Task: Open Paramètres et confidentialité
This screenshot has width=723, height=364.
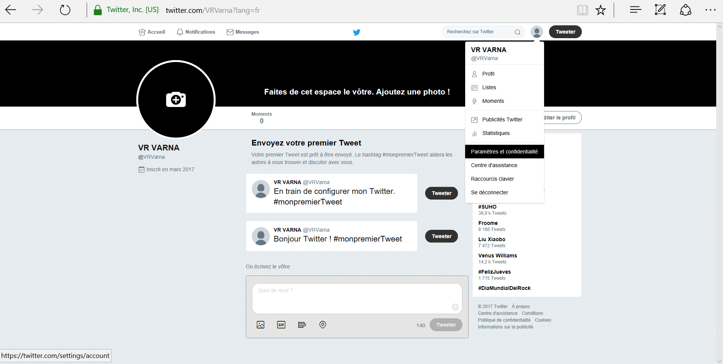Action: pos(504,152)
